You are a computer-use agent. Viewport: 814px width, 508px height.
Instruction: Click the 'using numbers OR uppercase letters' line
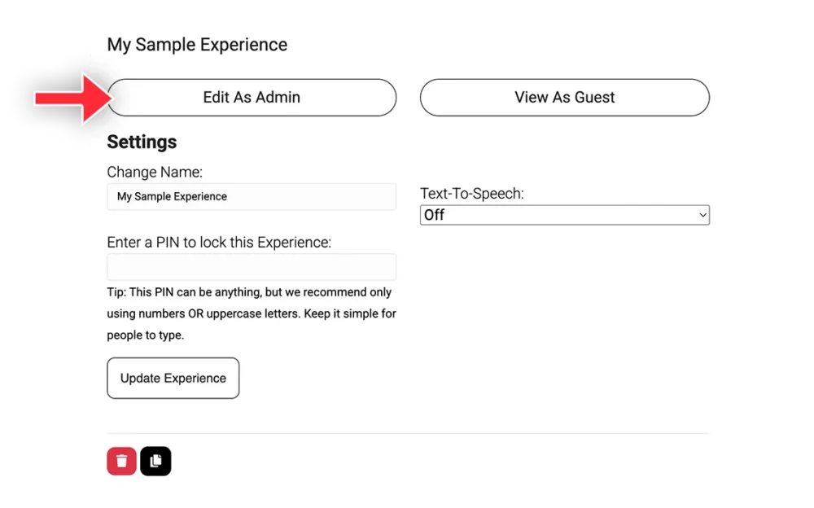coord(252,313)
